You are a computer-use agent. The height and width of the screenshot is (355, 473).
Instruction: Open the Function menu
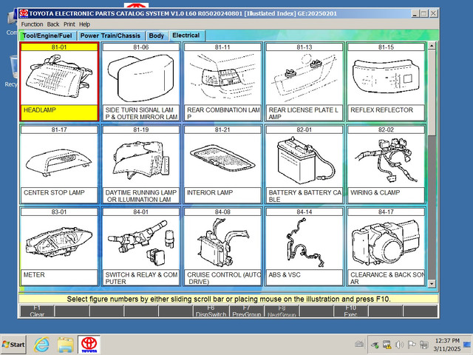32,24
